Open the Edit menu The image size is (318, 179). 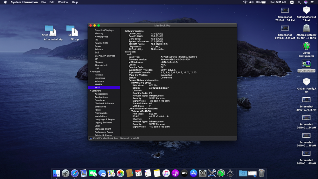(52, 2)
